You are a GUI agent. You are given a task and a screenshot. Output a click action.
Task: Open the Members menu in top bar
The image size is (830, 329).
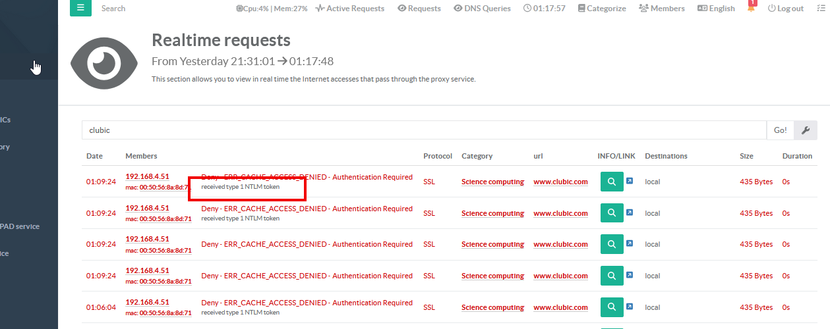(x=661, y=9)
